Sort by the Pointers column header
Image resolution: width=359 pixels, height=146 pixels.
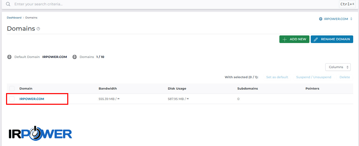(312, 89)
